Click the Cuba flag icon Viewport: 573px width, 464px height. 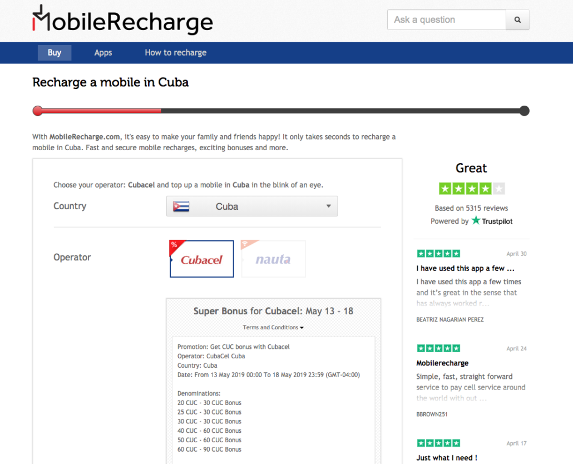(181, 206)
